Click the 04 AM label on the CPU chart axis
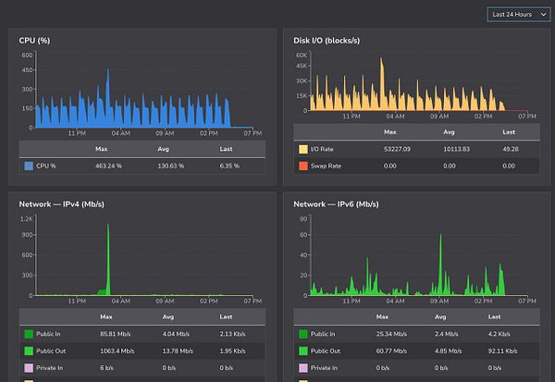This screenshot has width=555, height=382. [120, 133]
